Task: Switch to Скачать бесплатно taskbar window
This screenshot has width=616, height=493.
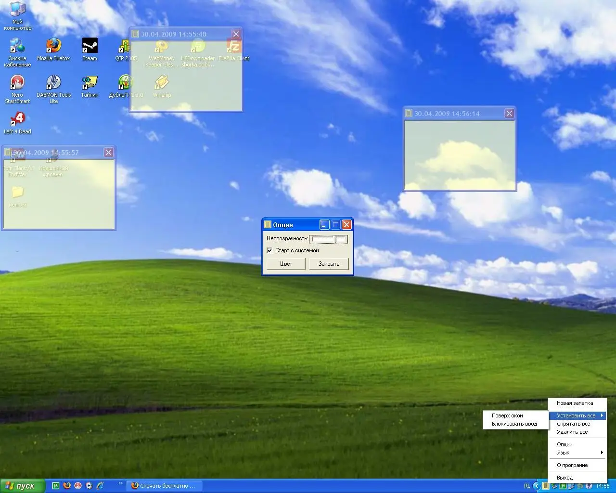Action: point(165,486)
